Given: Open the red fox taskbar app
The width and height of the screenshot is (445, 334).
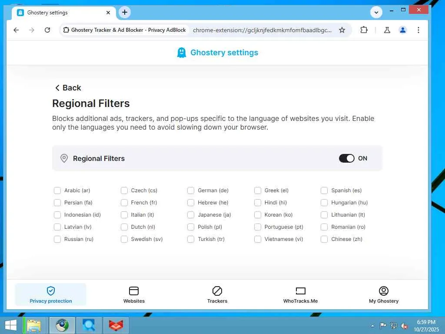Looking at the screenshot, I should [116, 325].
